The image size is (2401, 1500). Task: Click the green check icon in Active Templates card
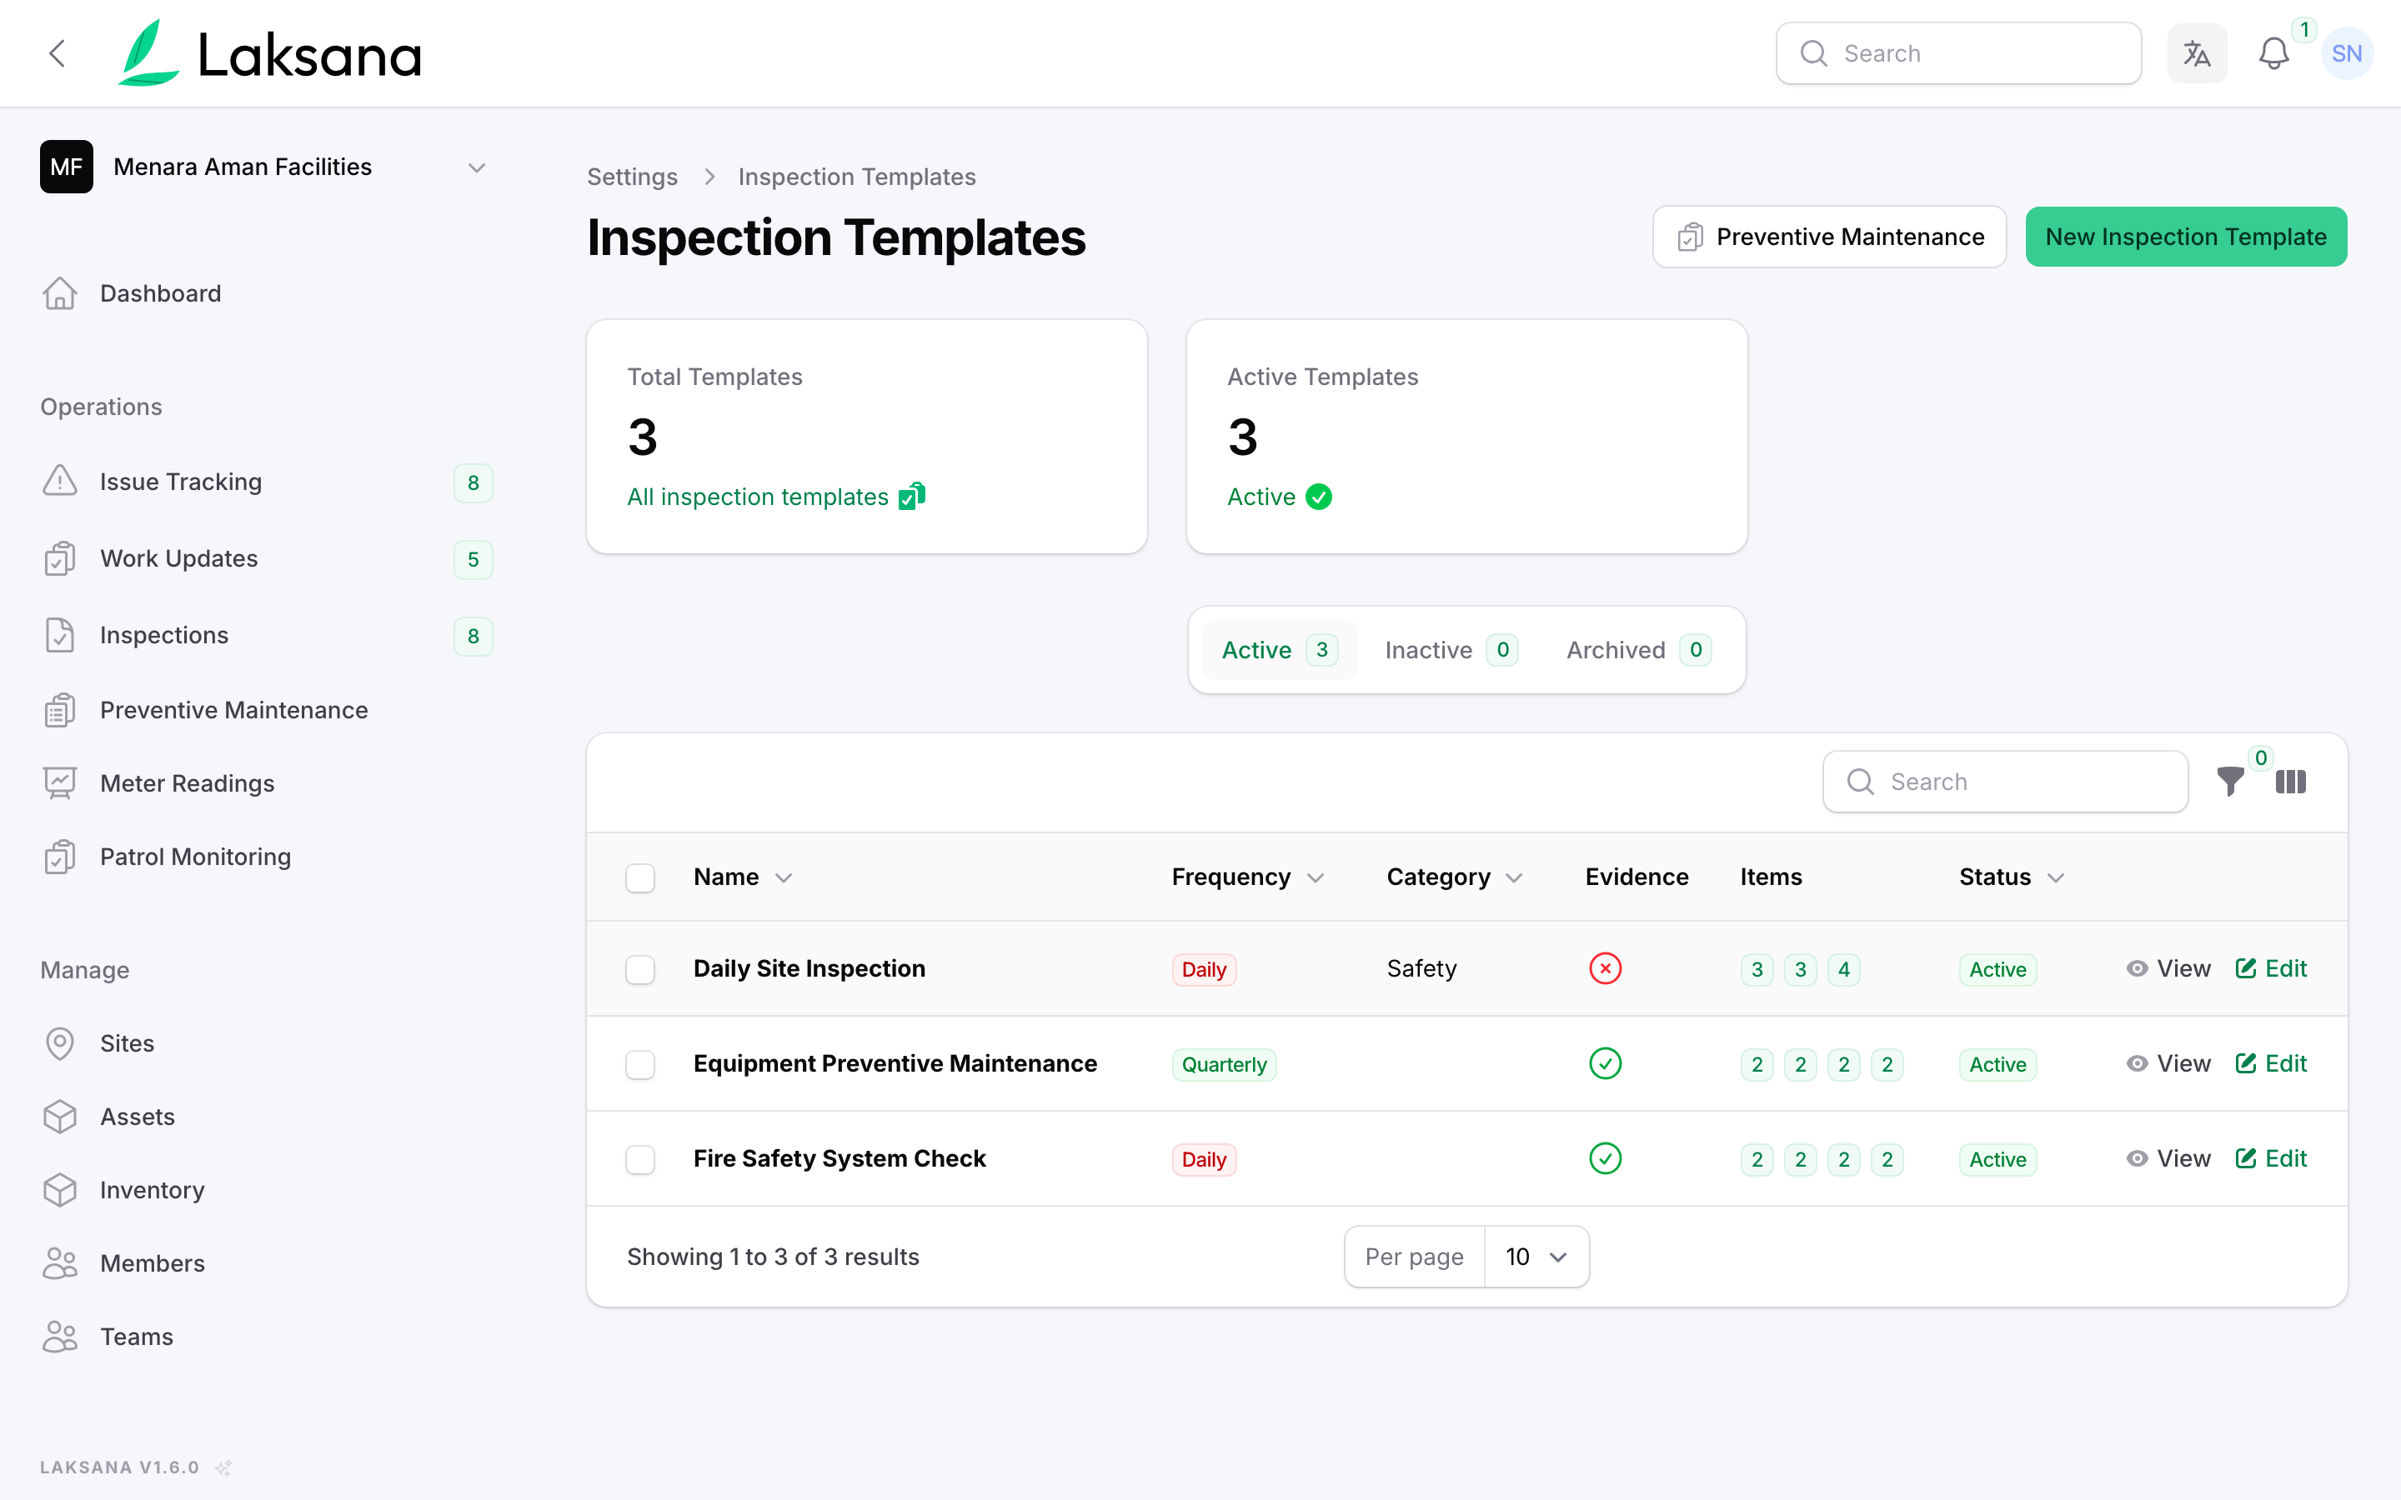point(1319,497)
